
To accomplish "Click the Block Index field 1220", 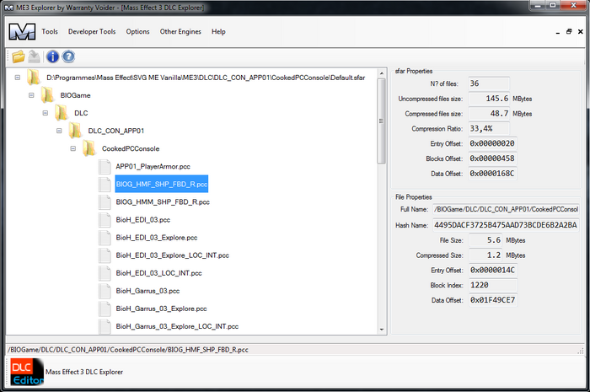I will tap(493, 285).
